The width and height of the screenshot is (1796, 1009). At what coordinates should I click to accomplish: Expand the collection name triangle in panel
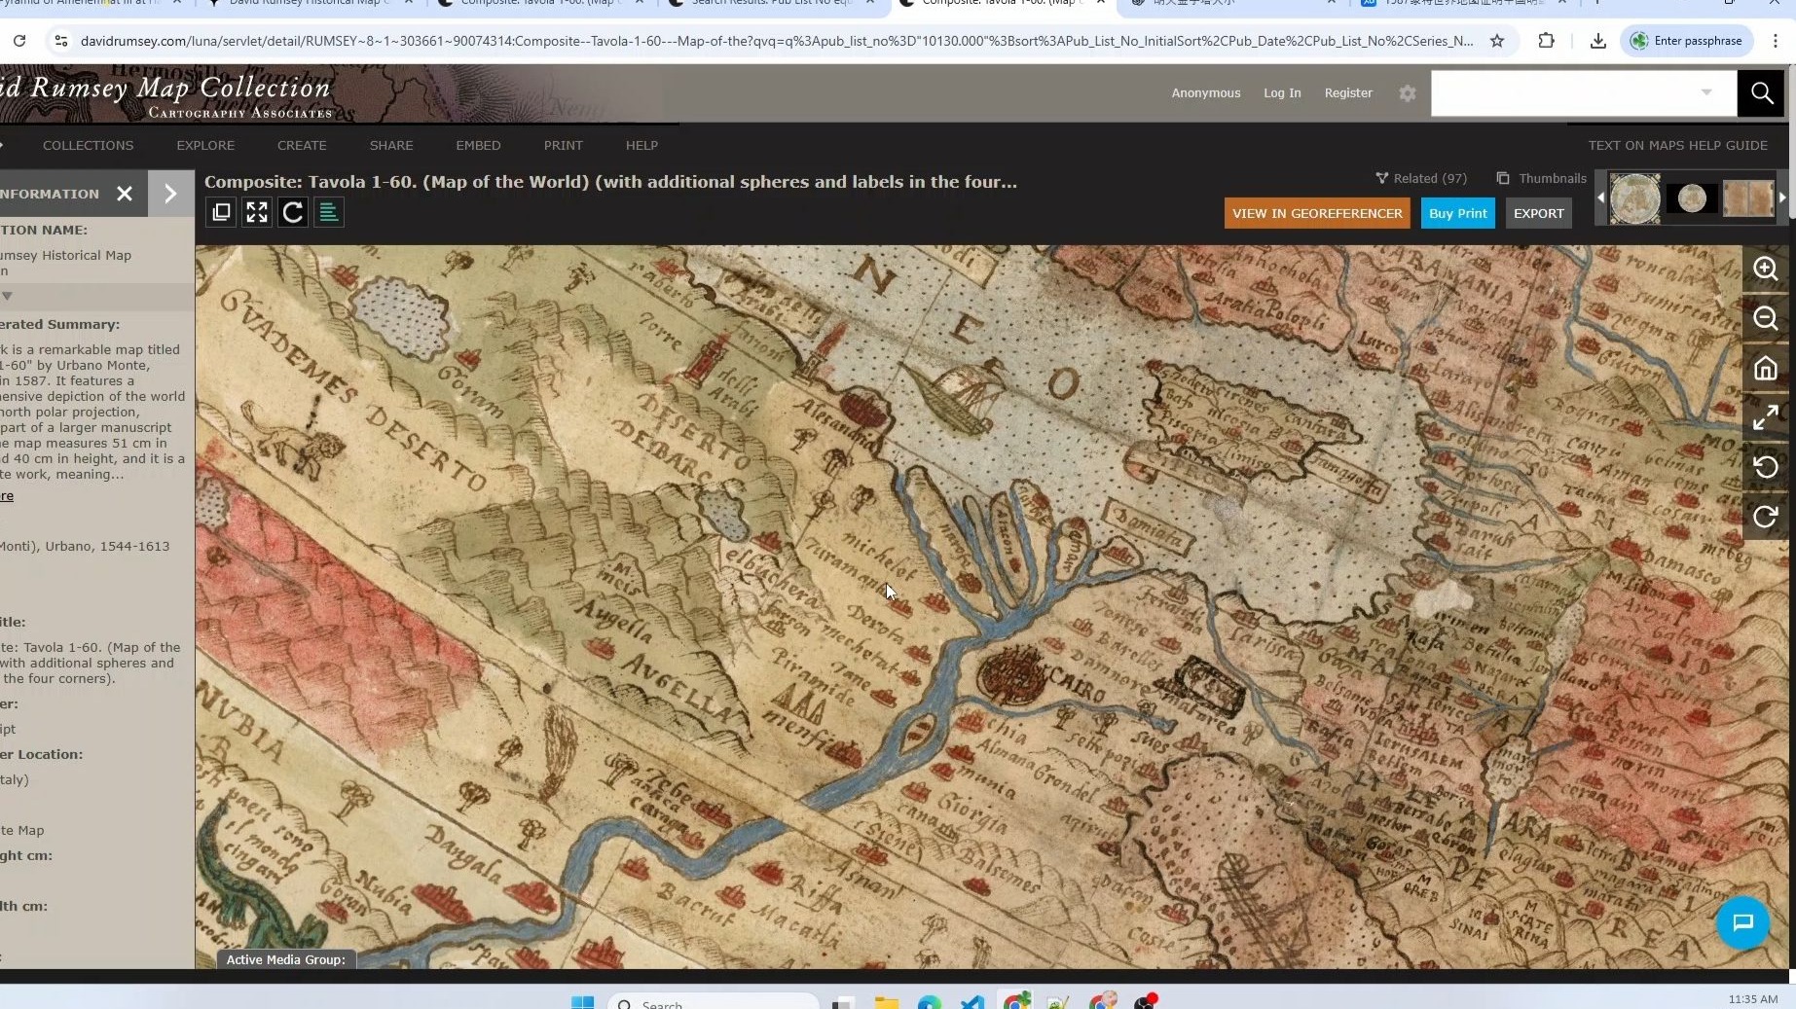(x=7, y=296)
